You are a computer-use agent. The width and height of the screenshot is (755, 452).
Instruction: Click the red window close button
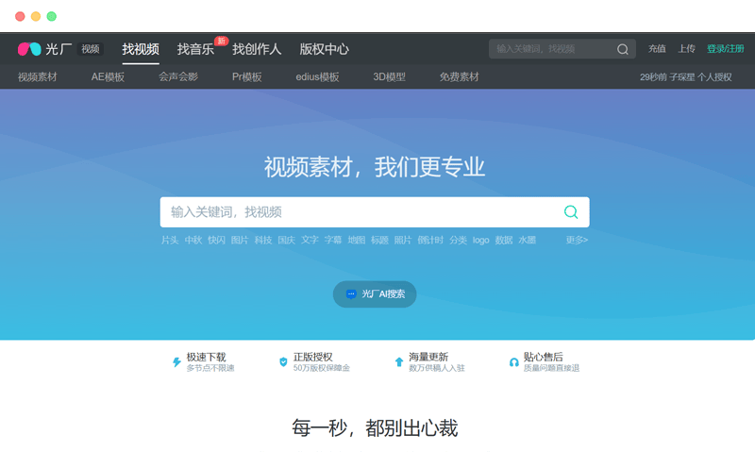[20, 16]
